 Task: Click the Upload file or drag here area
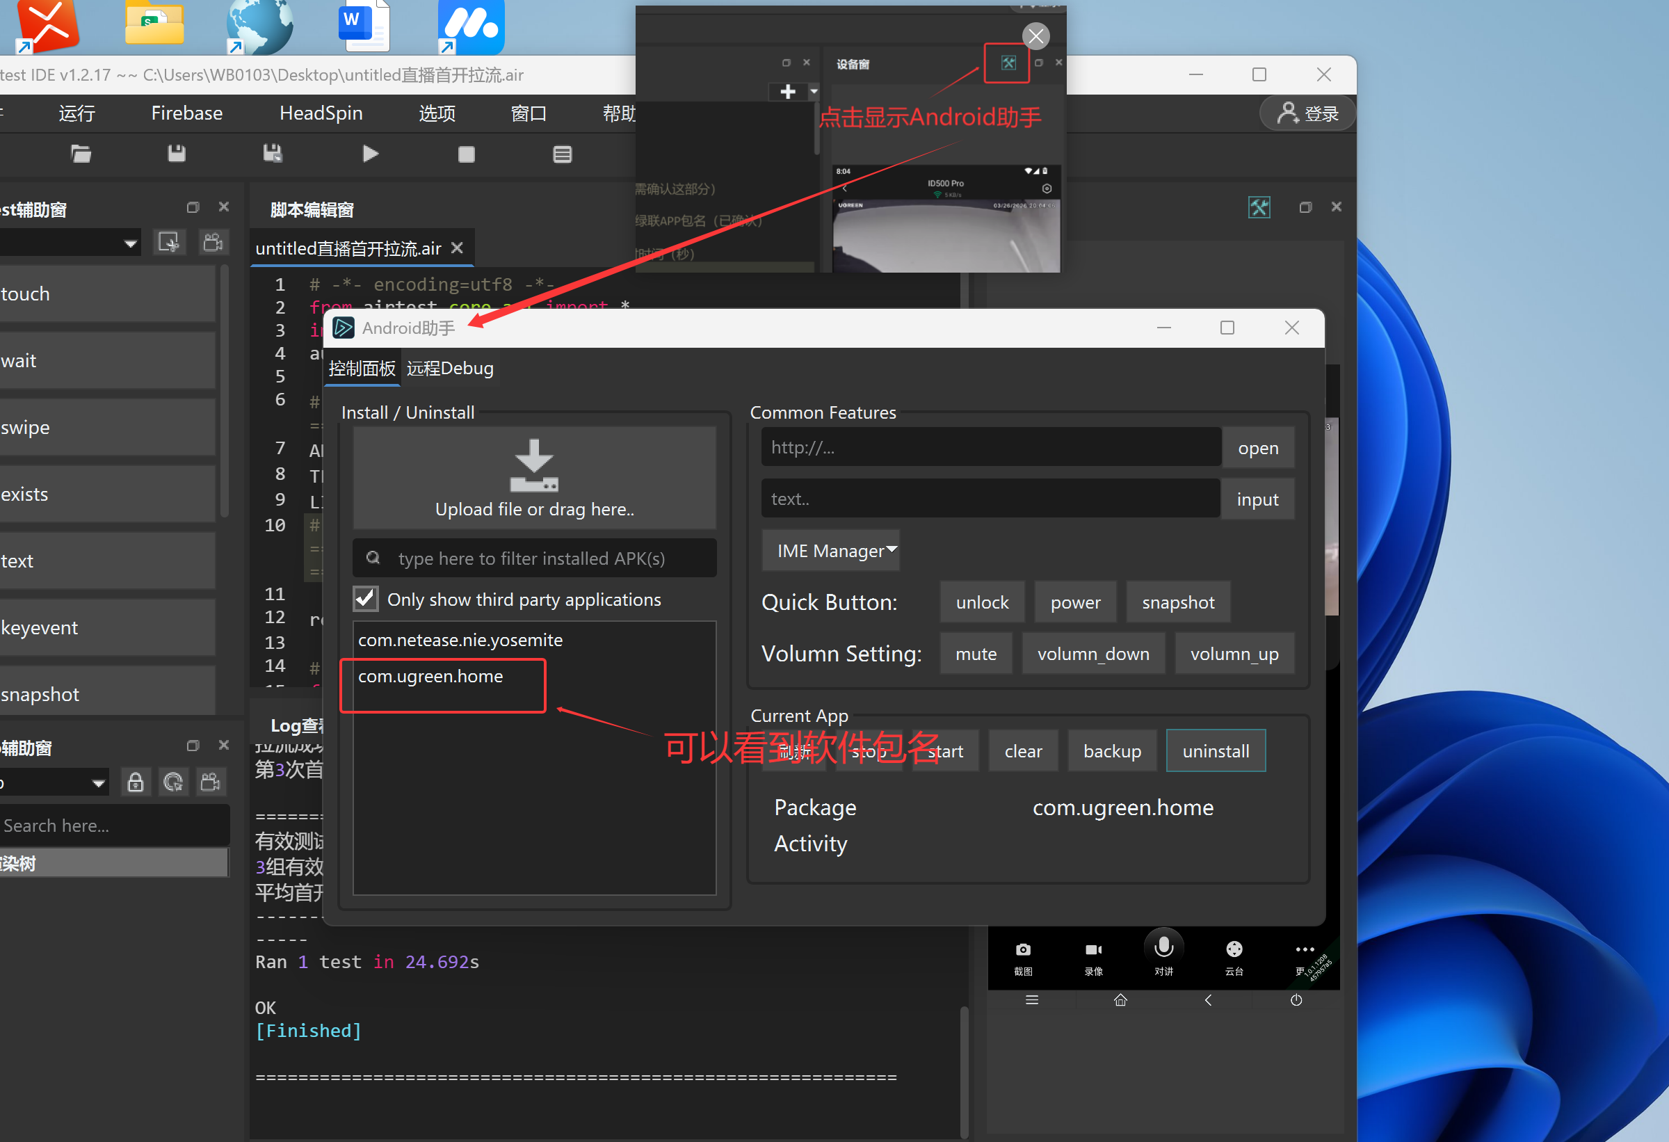pos(534,478)
